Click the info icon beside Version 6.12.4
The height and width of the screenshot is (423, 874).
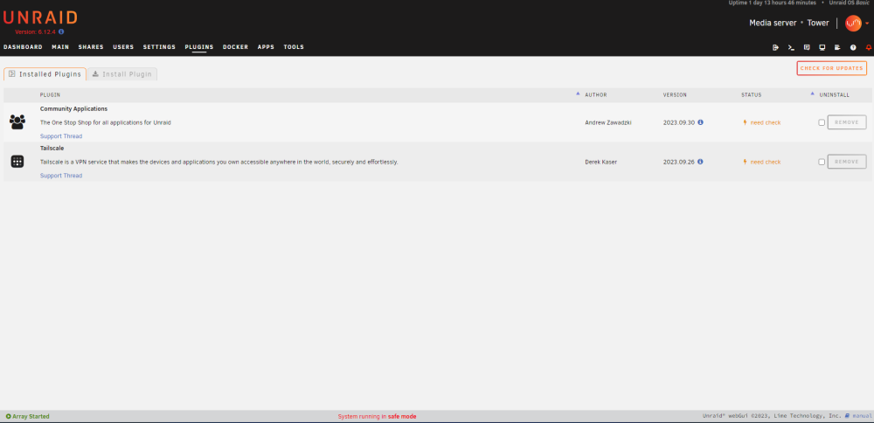coord(61,31)
